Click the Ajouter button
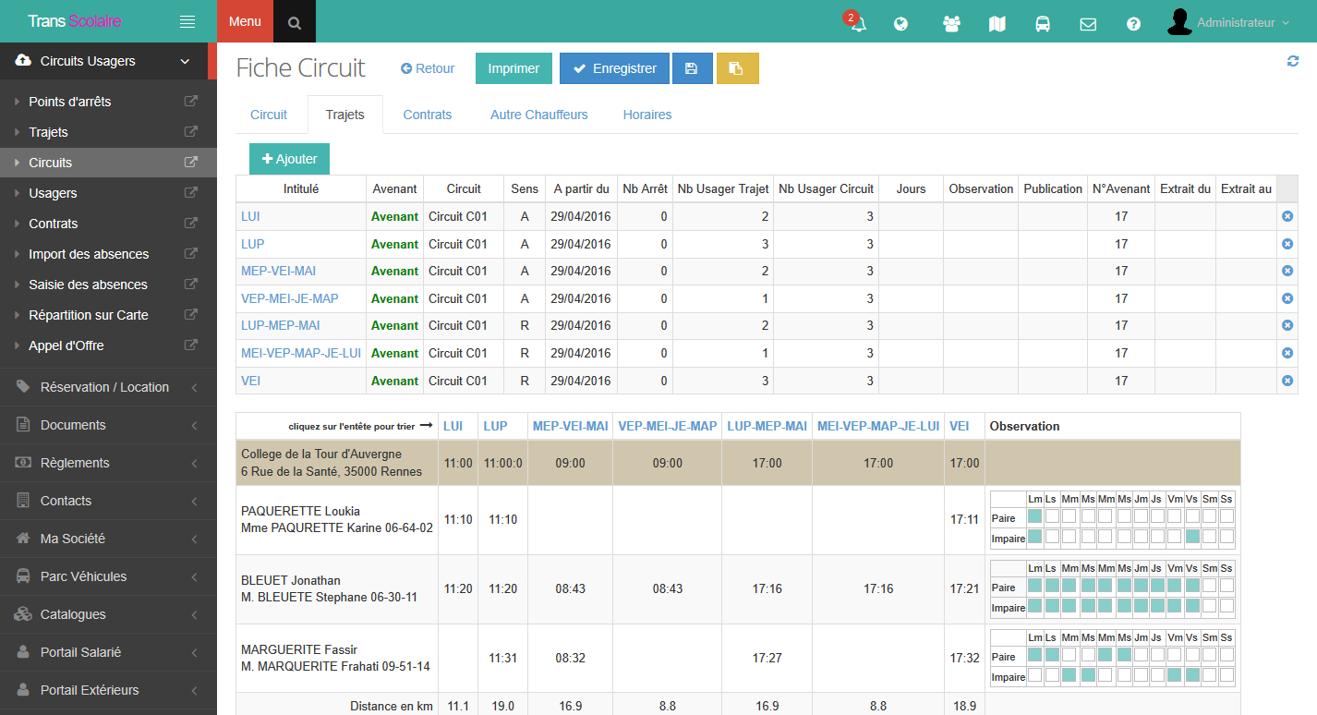The image size is (1317, 715). (289, 159)
